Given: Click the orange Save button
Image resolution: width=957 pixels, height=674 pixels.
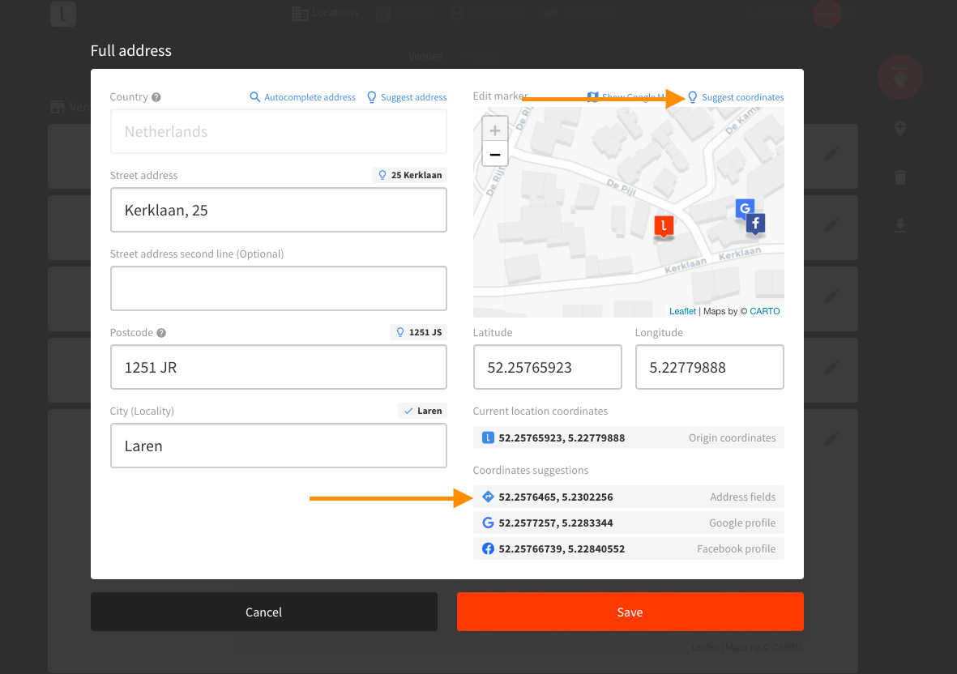Looking at the screenshot, I should point(630,612).
